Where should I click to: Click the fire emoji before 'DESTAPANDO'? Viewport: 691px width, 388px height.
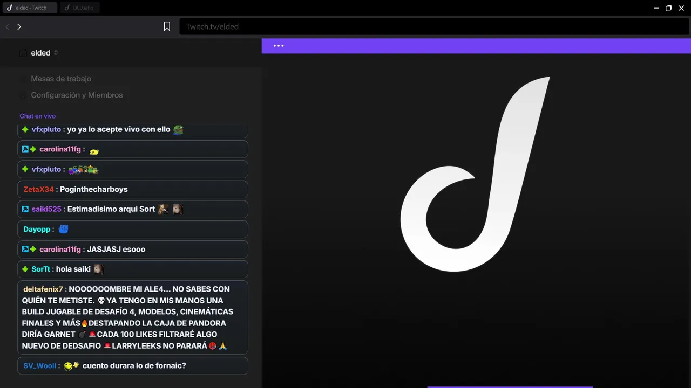[84, 323]
